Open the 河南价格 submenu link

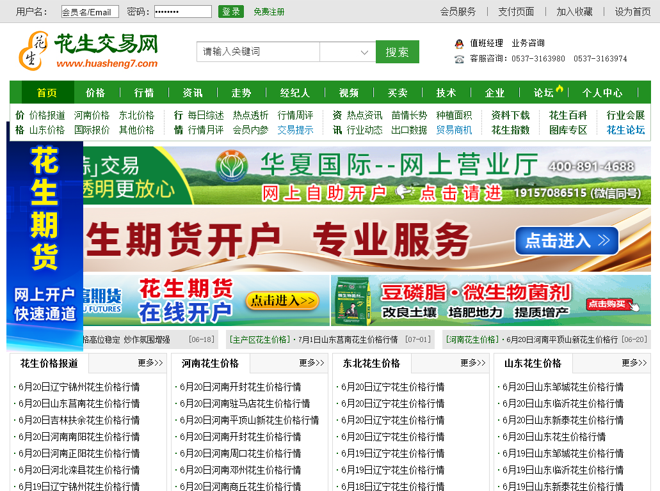pos(92,115)
